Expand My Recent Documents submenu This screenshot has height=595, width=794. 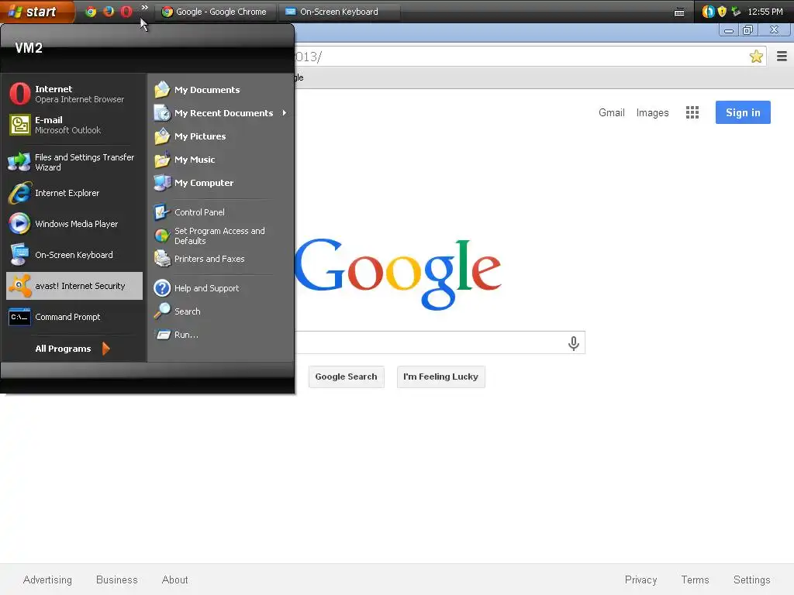click(x=221, y=113)
